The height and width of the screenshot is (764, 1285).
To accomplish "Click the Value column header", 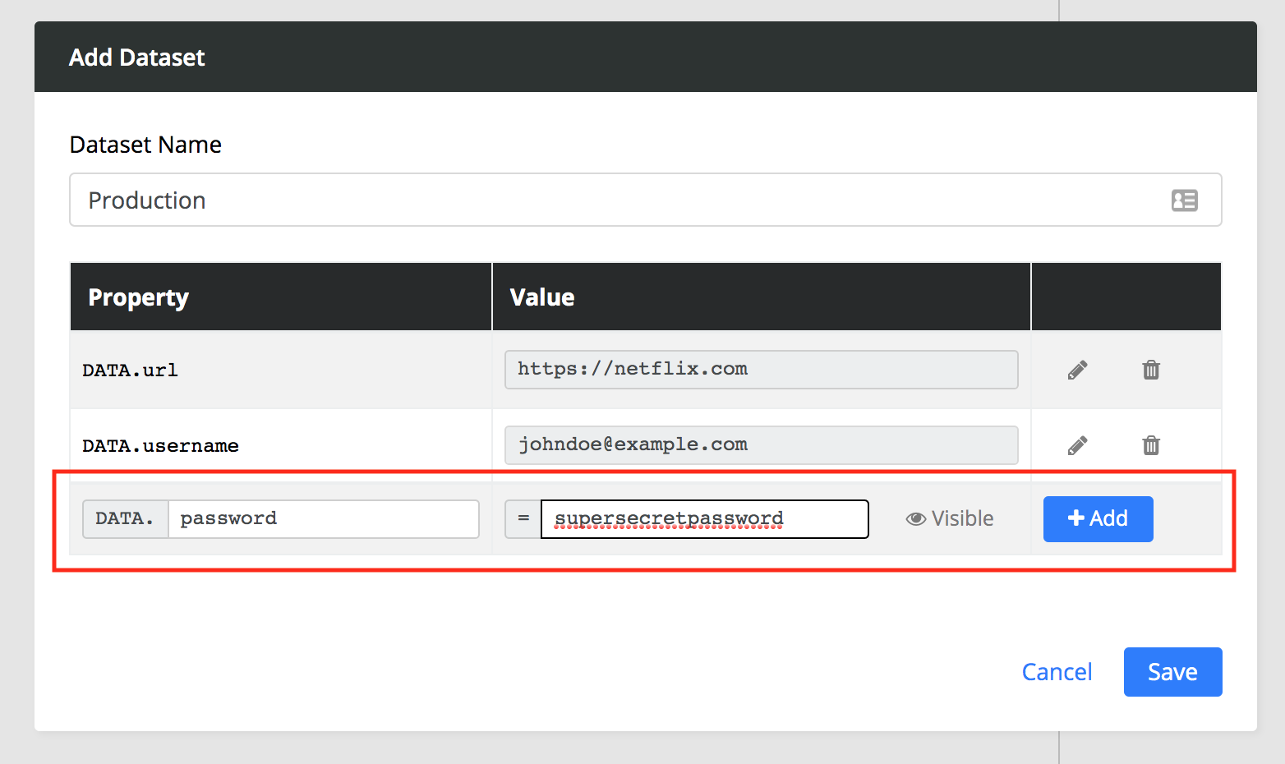I will (542, 297).
